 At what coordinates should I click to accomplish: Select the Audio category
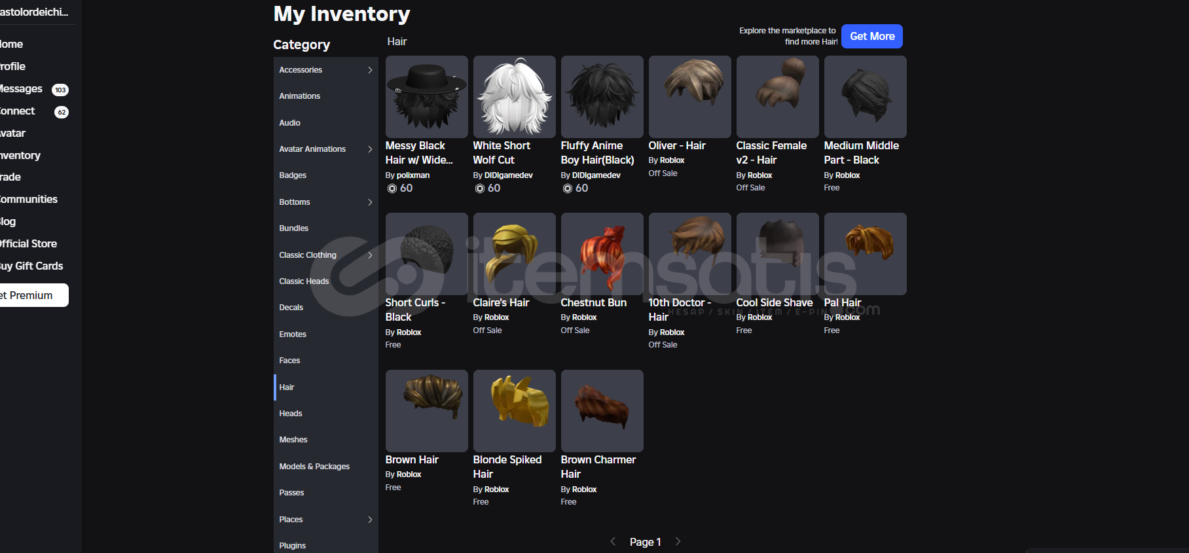point(326,123)
